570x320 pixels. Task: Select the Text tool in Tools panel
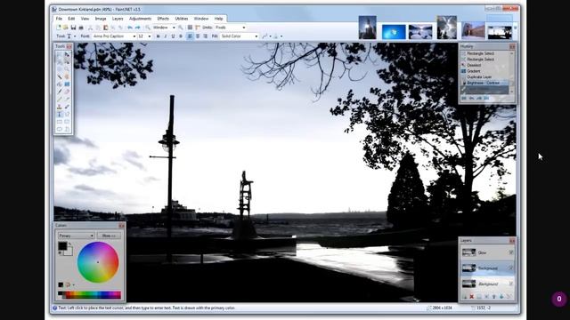pyautogui.click(x=60, y=114)
